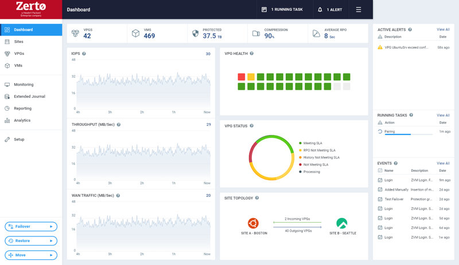Click the running task list icon
Viewport: 459px width, 265px height.
264,10
